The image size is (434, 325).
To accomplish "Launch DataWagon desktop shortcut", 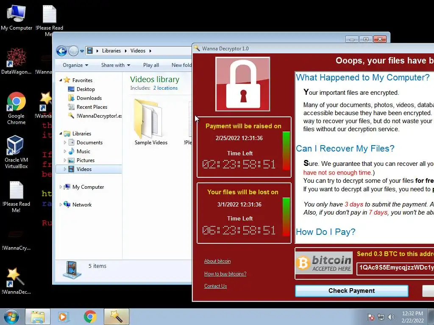I will (17, 61).
